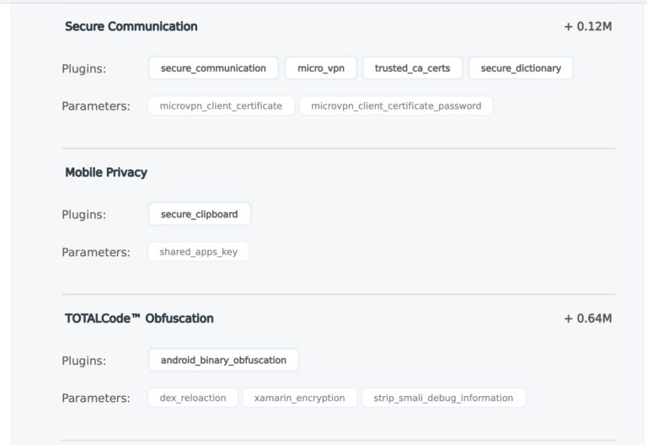Click the micro_vpn plugin tag
The width and height of the screenshot is (647, 445).
[x=321, y=68]
